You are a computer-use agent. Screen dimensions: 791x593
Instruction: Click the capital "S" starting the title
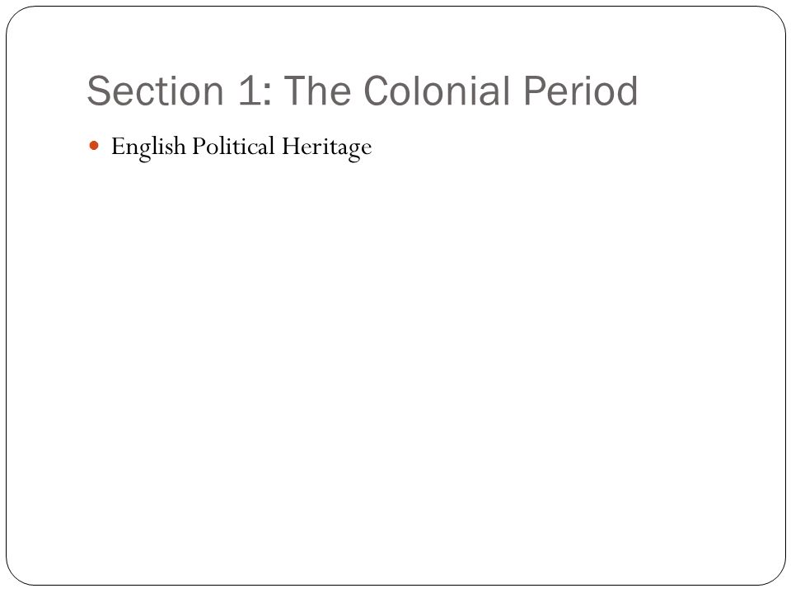(x=98, y=91)
